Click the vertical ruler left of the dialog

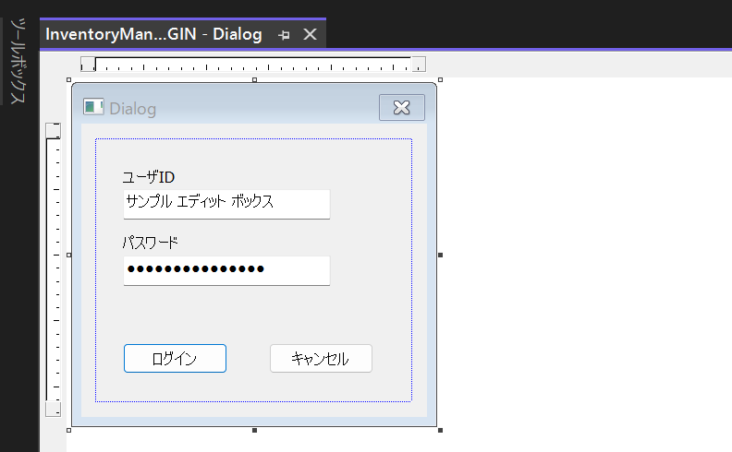click(53, 268)
